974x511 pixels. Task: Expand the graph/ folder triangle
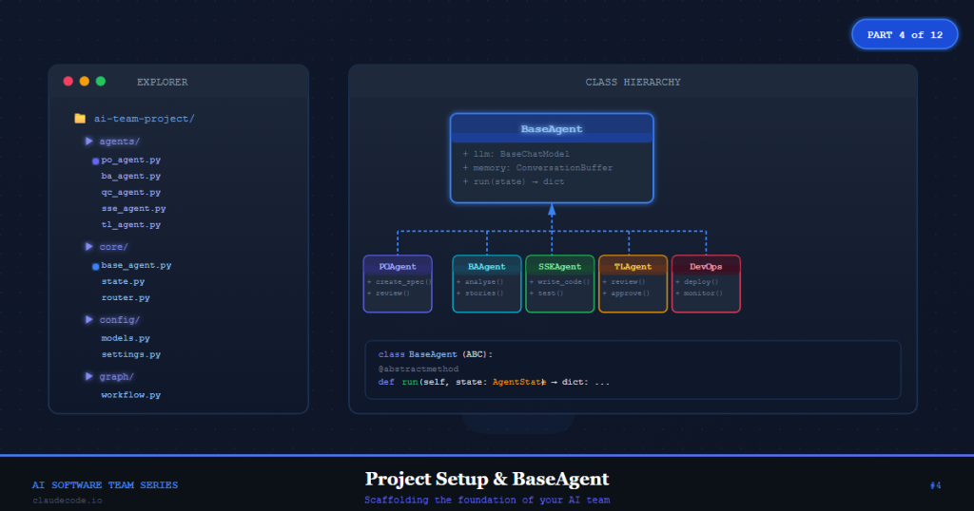coord(88,376)
